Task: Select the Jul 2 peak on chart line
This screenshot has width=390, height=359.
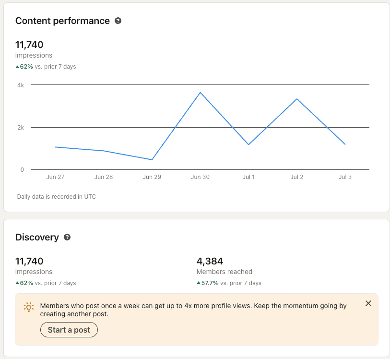Action: pyautogui.click(x=297, y=99)
